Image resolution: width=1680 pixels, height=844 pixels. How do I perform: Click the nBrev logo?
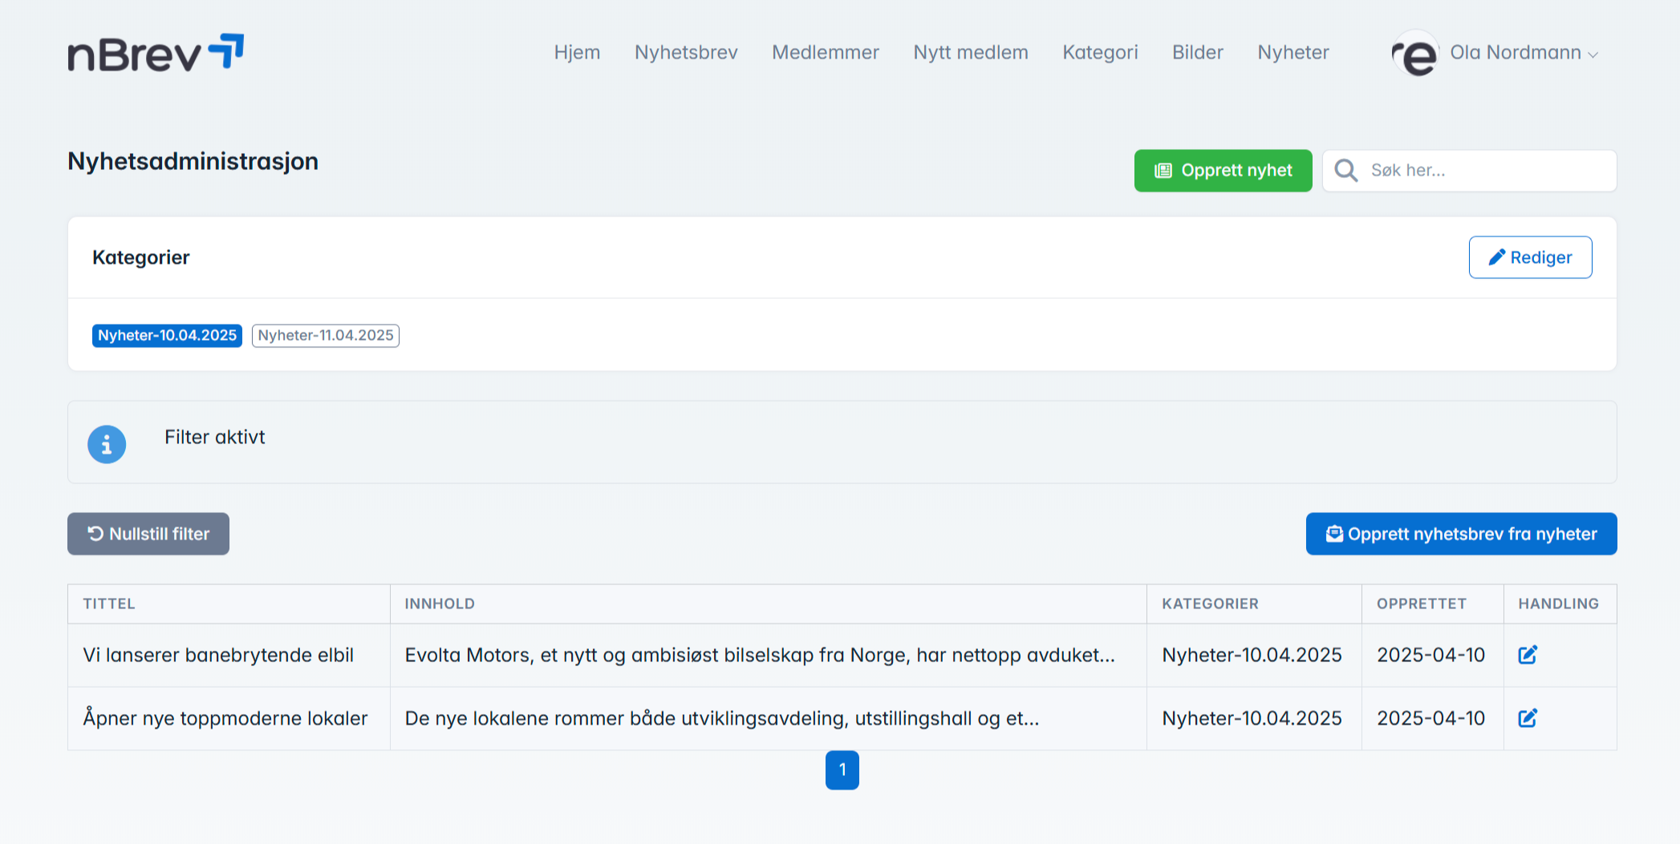156,53
